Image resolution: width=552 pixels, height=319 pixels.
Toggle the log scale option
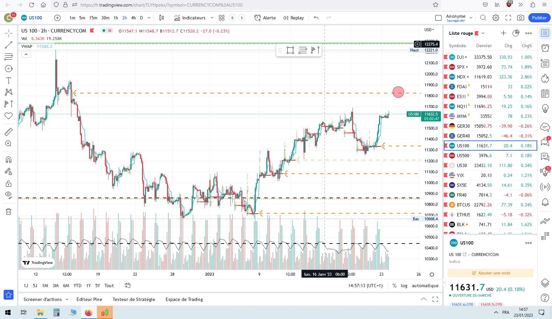[x=404, y=286]
